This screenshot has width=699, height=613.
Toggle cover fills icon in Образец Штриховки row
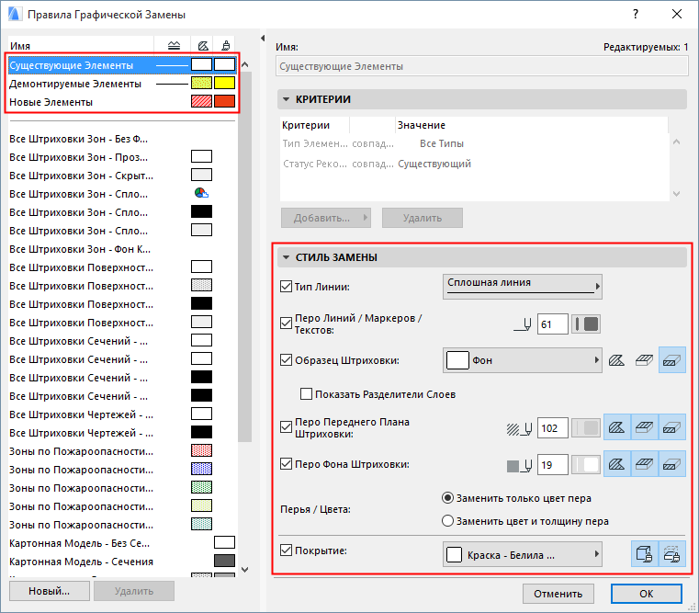coord(644,360)
